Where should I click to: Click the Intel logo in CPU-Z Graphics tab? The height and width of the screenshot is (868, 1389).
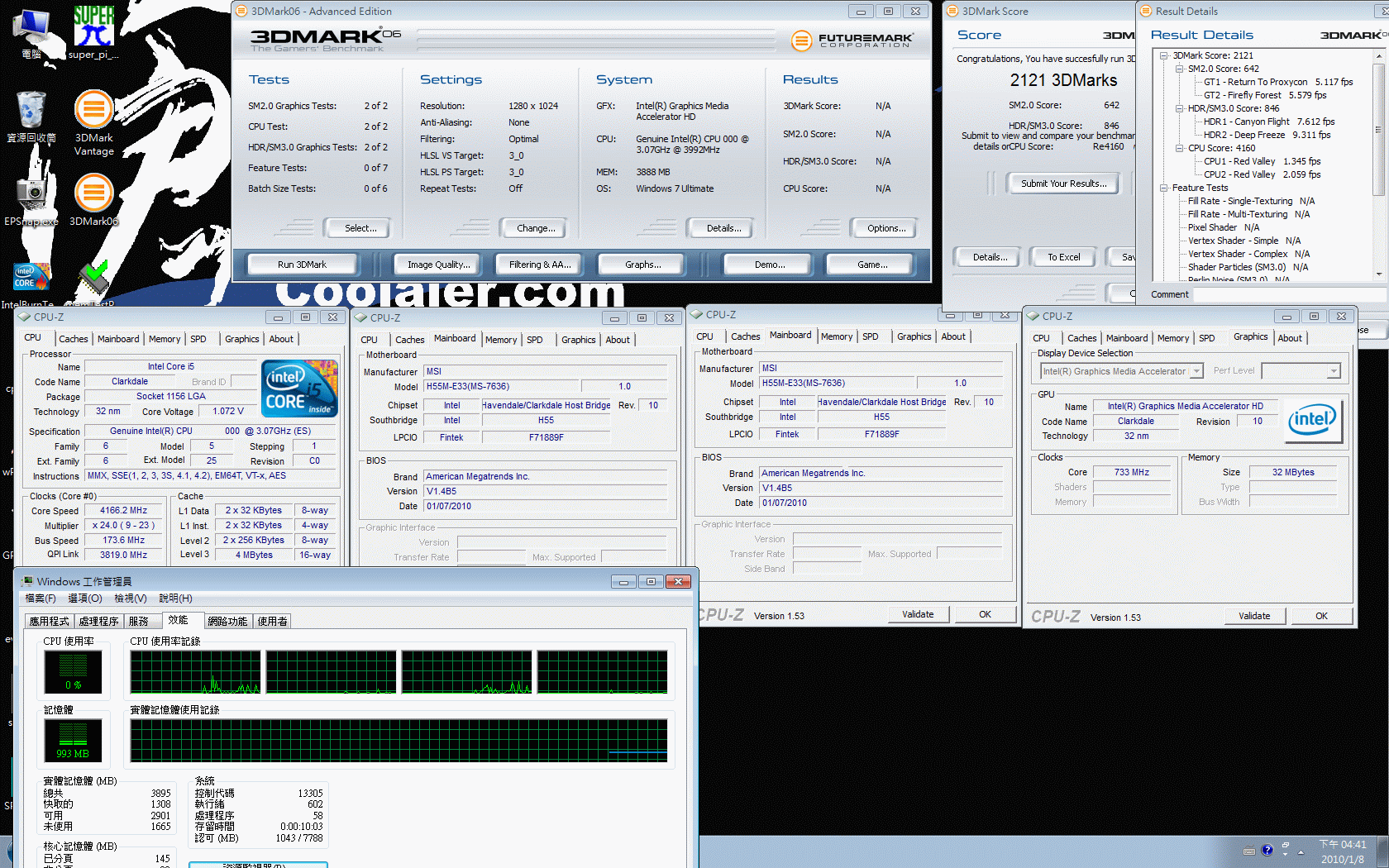tap(1315, 420)
